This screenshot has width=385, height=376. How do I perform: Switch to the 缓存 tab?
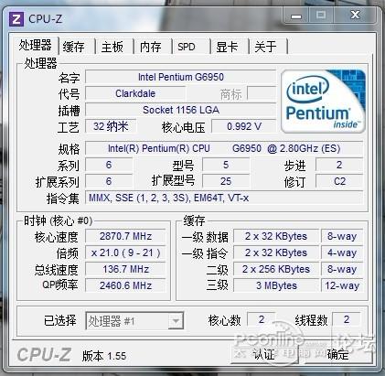click(74, 47)
